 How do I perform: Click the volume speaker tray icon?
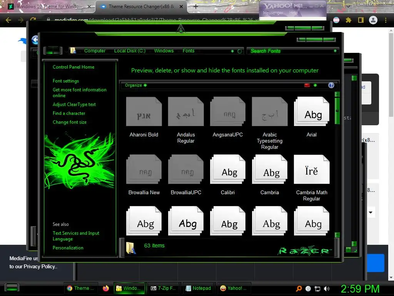coord(327,289)
